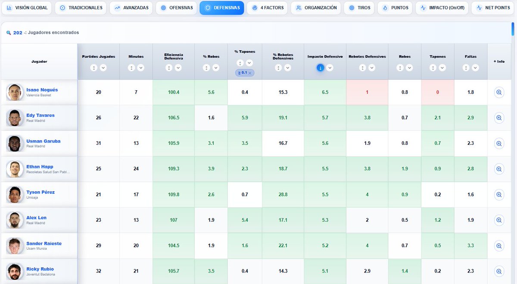Switch to Avanzadas tab
Screen dimensions: 517x284
point(131,8)
